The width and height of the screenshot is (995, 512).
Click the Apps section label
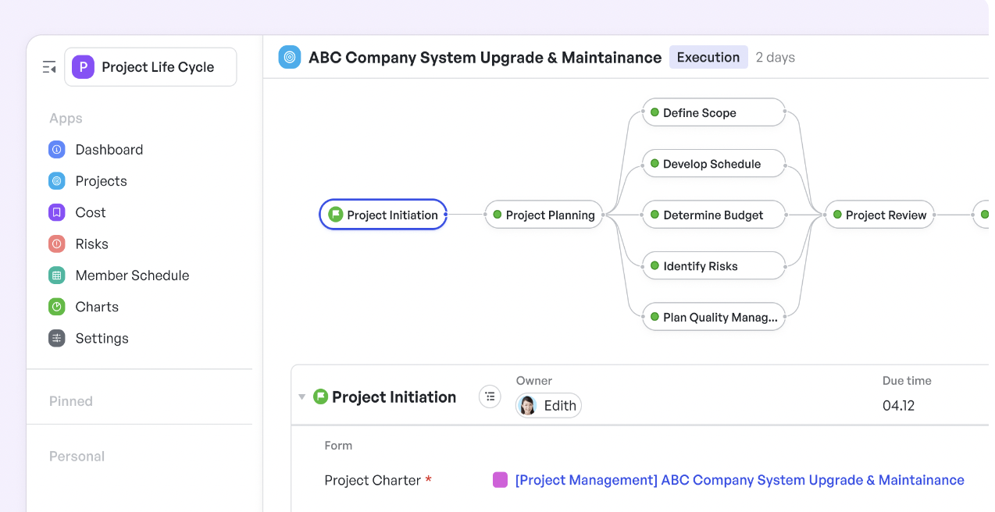pyautogui.click(x=66, y=119)
